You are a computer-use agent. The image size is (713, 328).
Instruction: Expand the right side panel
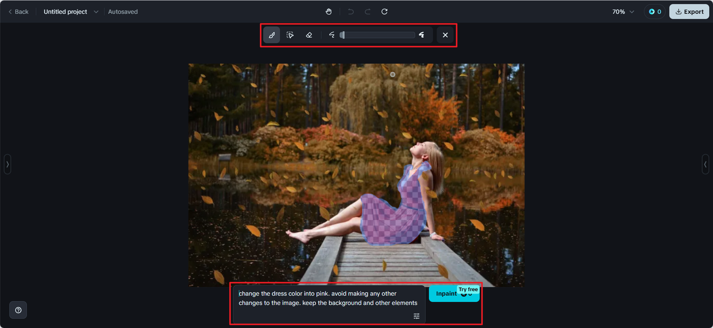pos(705,164)
